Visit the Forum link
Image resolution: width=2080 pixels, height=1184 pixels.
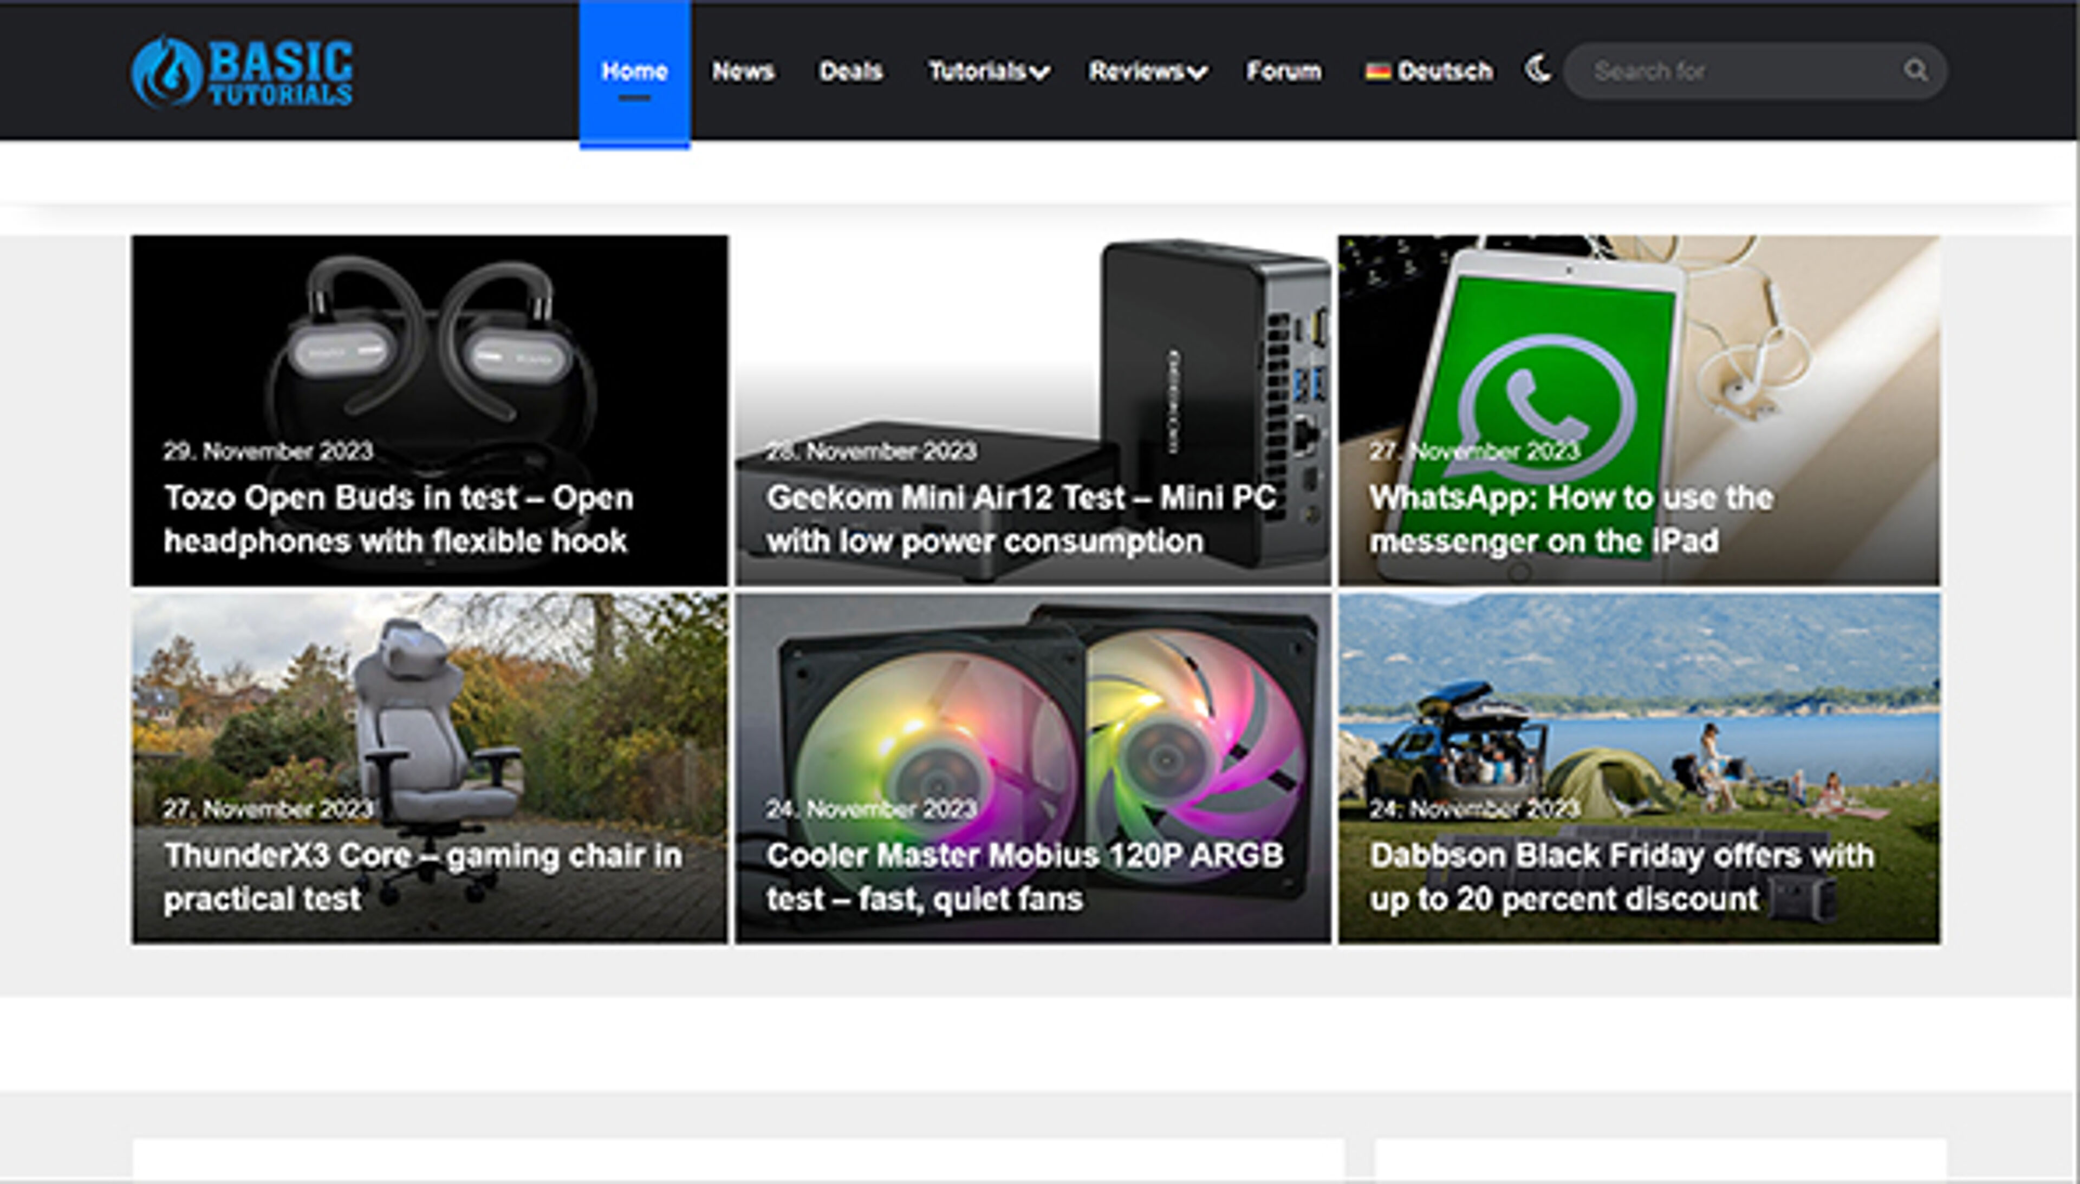(1283, 71)
